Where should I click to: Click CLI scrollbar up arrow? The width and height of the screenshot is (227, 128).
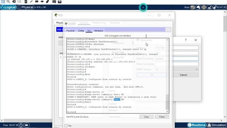point(167,40)
